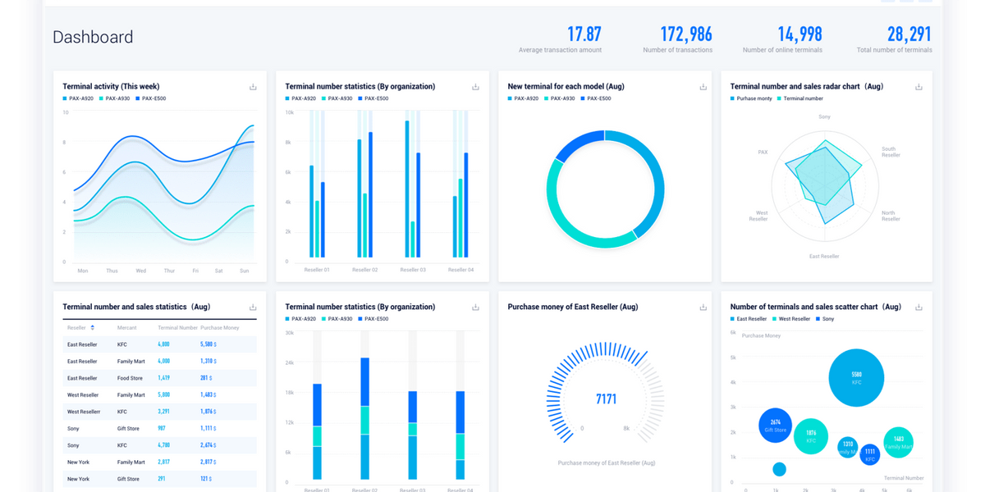
Task: Toggle Terminal number legend in radar chart
Action: point(800,98)
